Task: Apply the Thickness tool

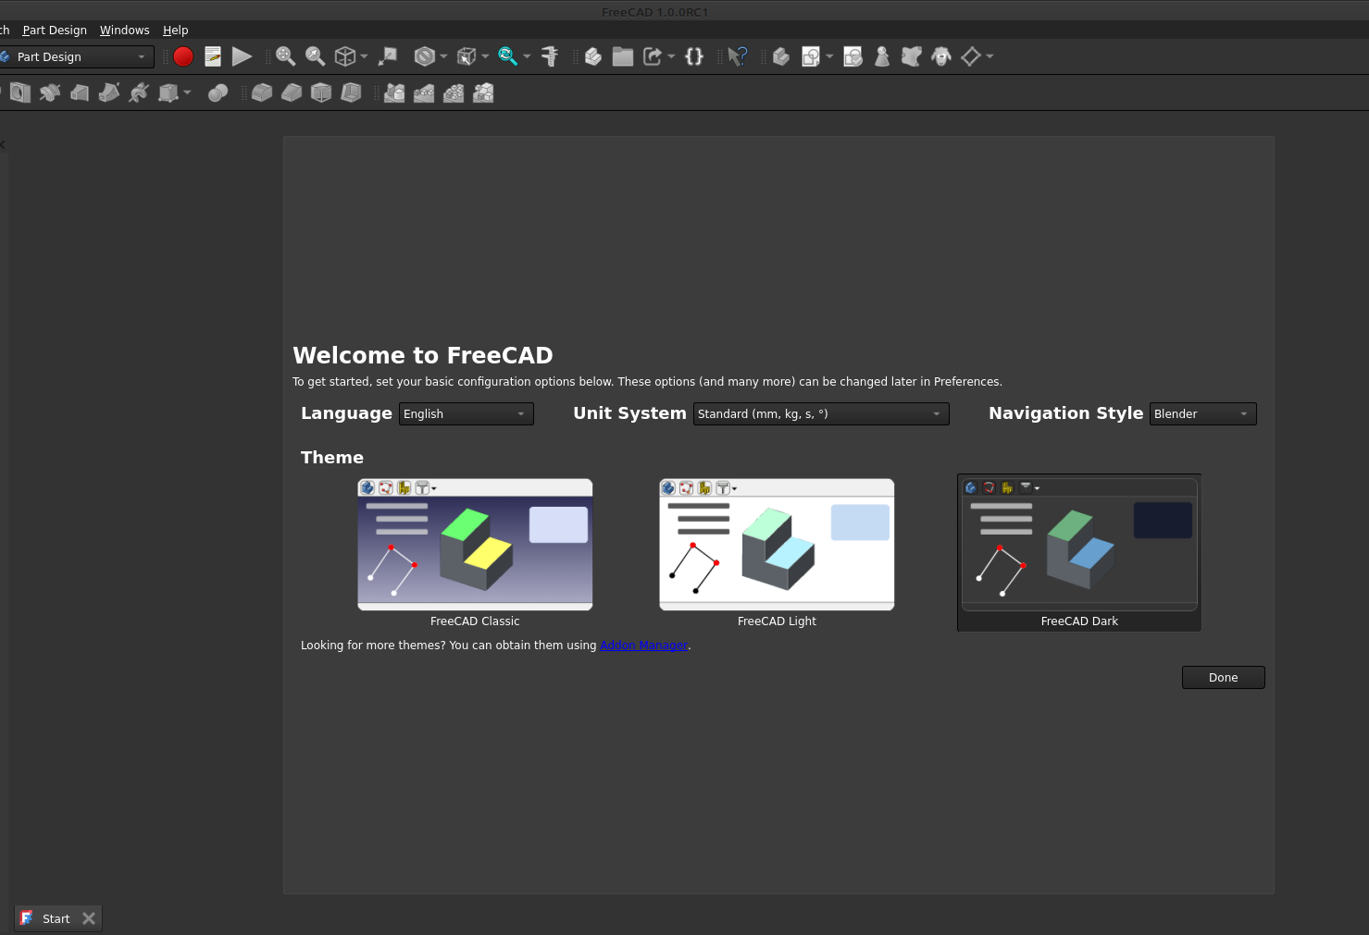Action: 351,92
